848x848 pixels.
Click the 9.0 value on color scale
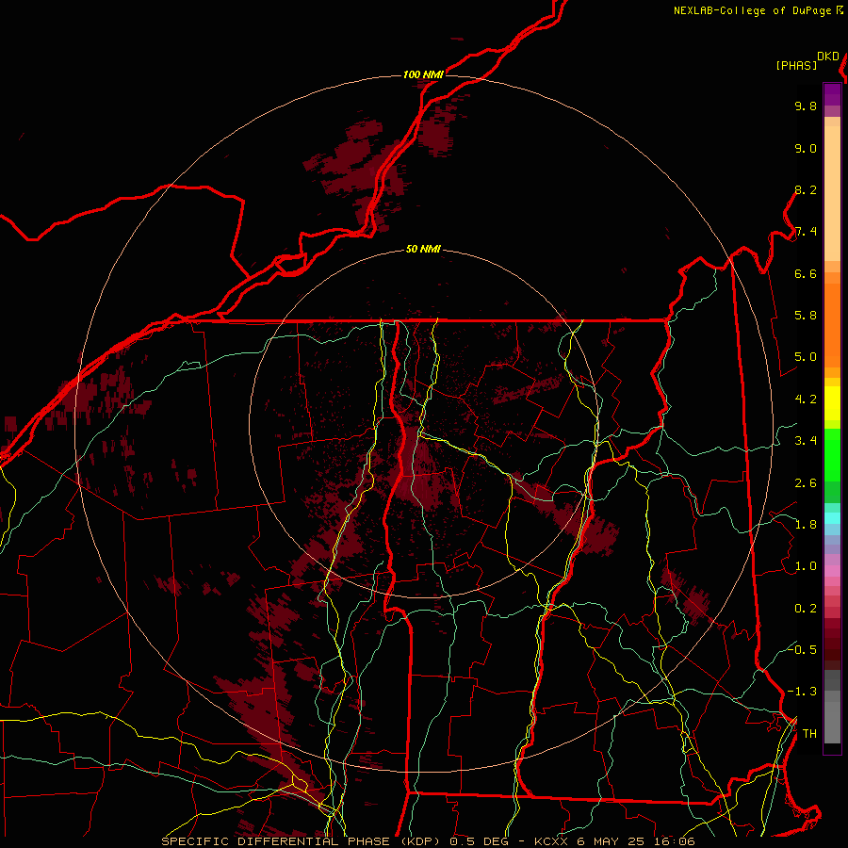tap(806, 149)
